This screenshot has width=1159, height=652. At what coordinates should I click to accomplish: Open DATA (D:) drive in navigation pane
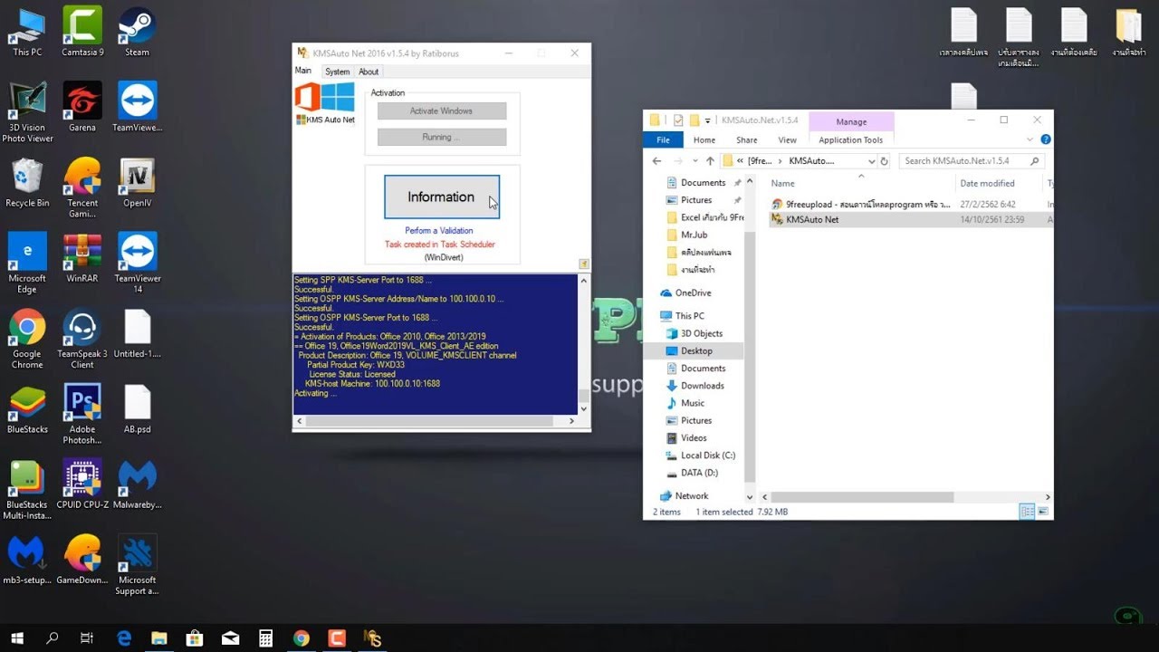pos(699,473)
